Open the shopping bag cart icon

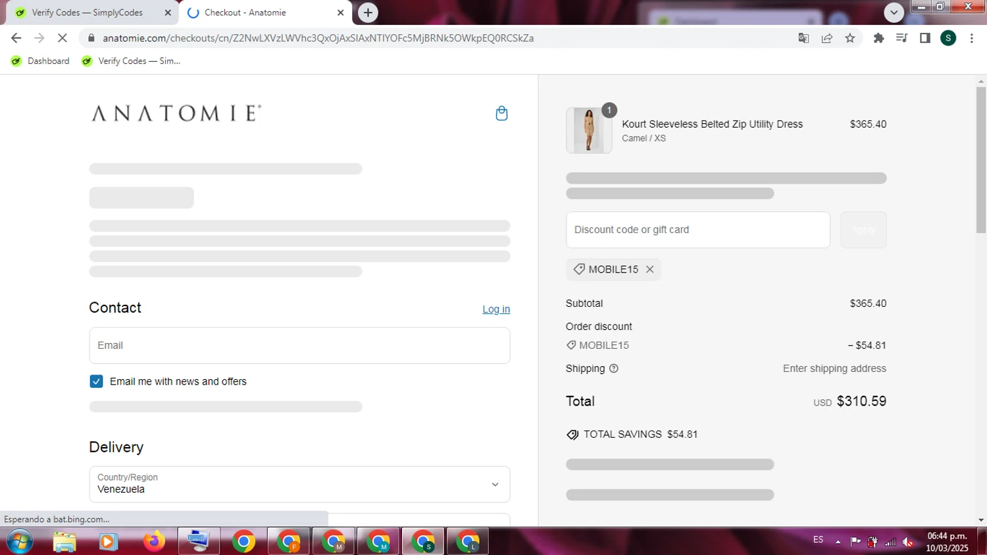(x=501, y=113)
